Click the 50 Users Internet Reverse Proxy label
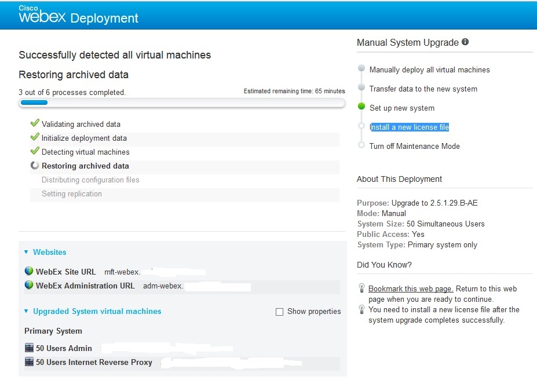 pos(94,362)
